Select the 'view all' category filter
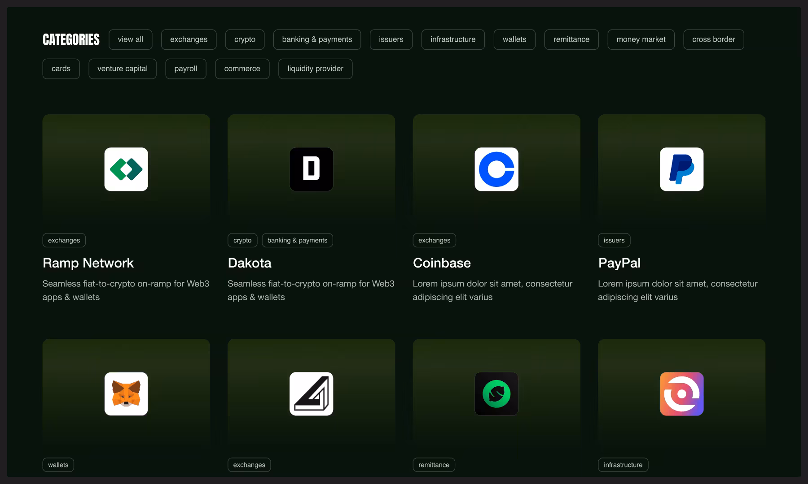The width and height of the screenshot is (808, 484). pyautogui.click(x=131, y=39)
